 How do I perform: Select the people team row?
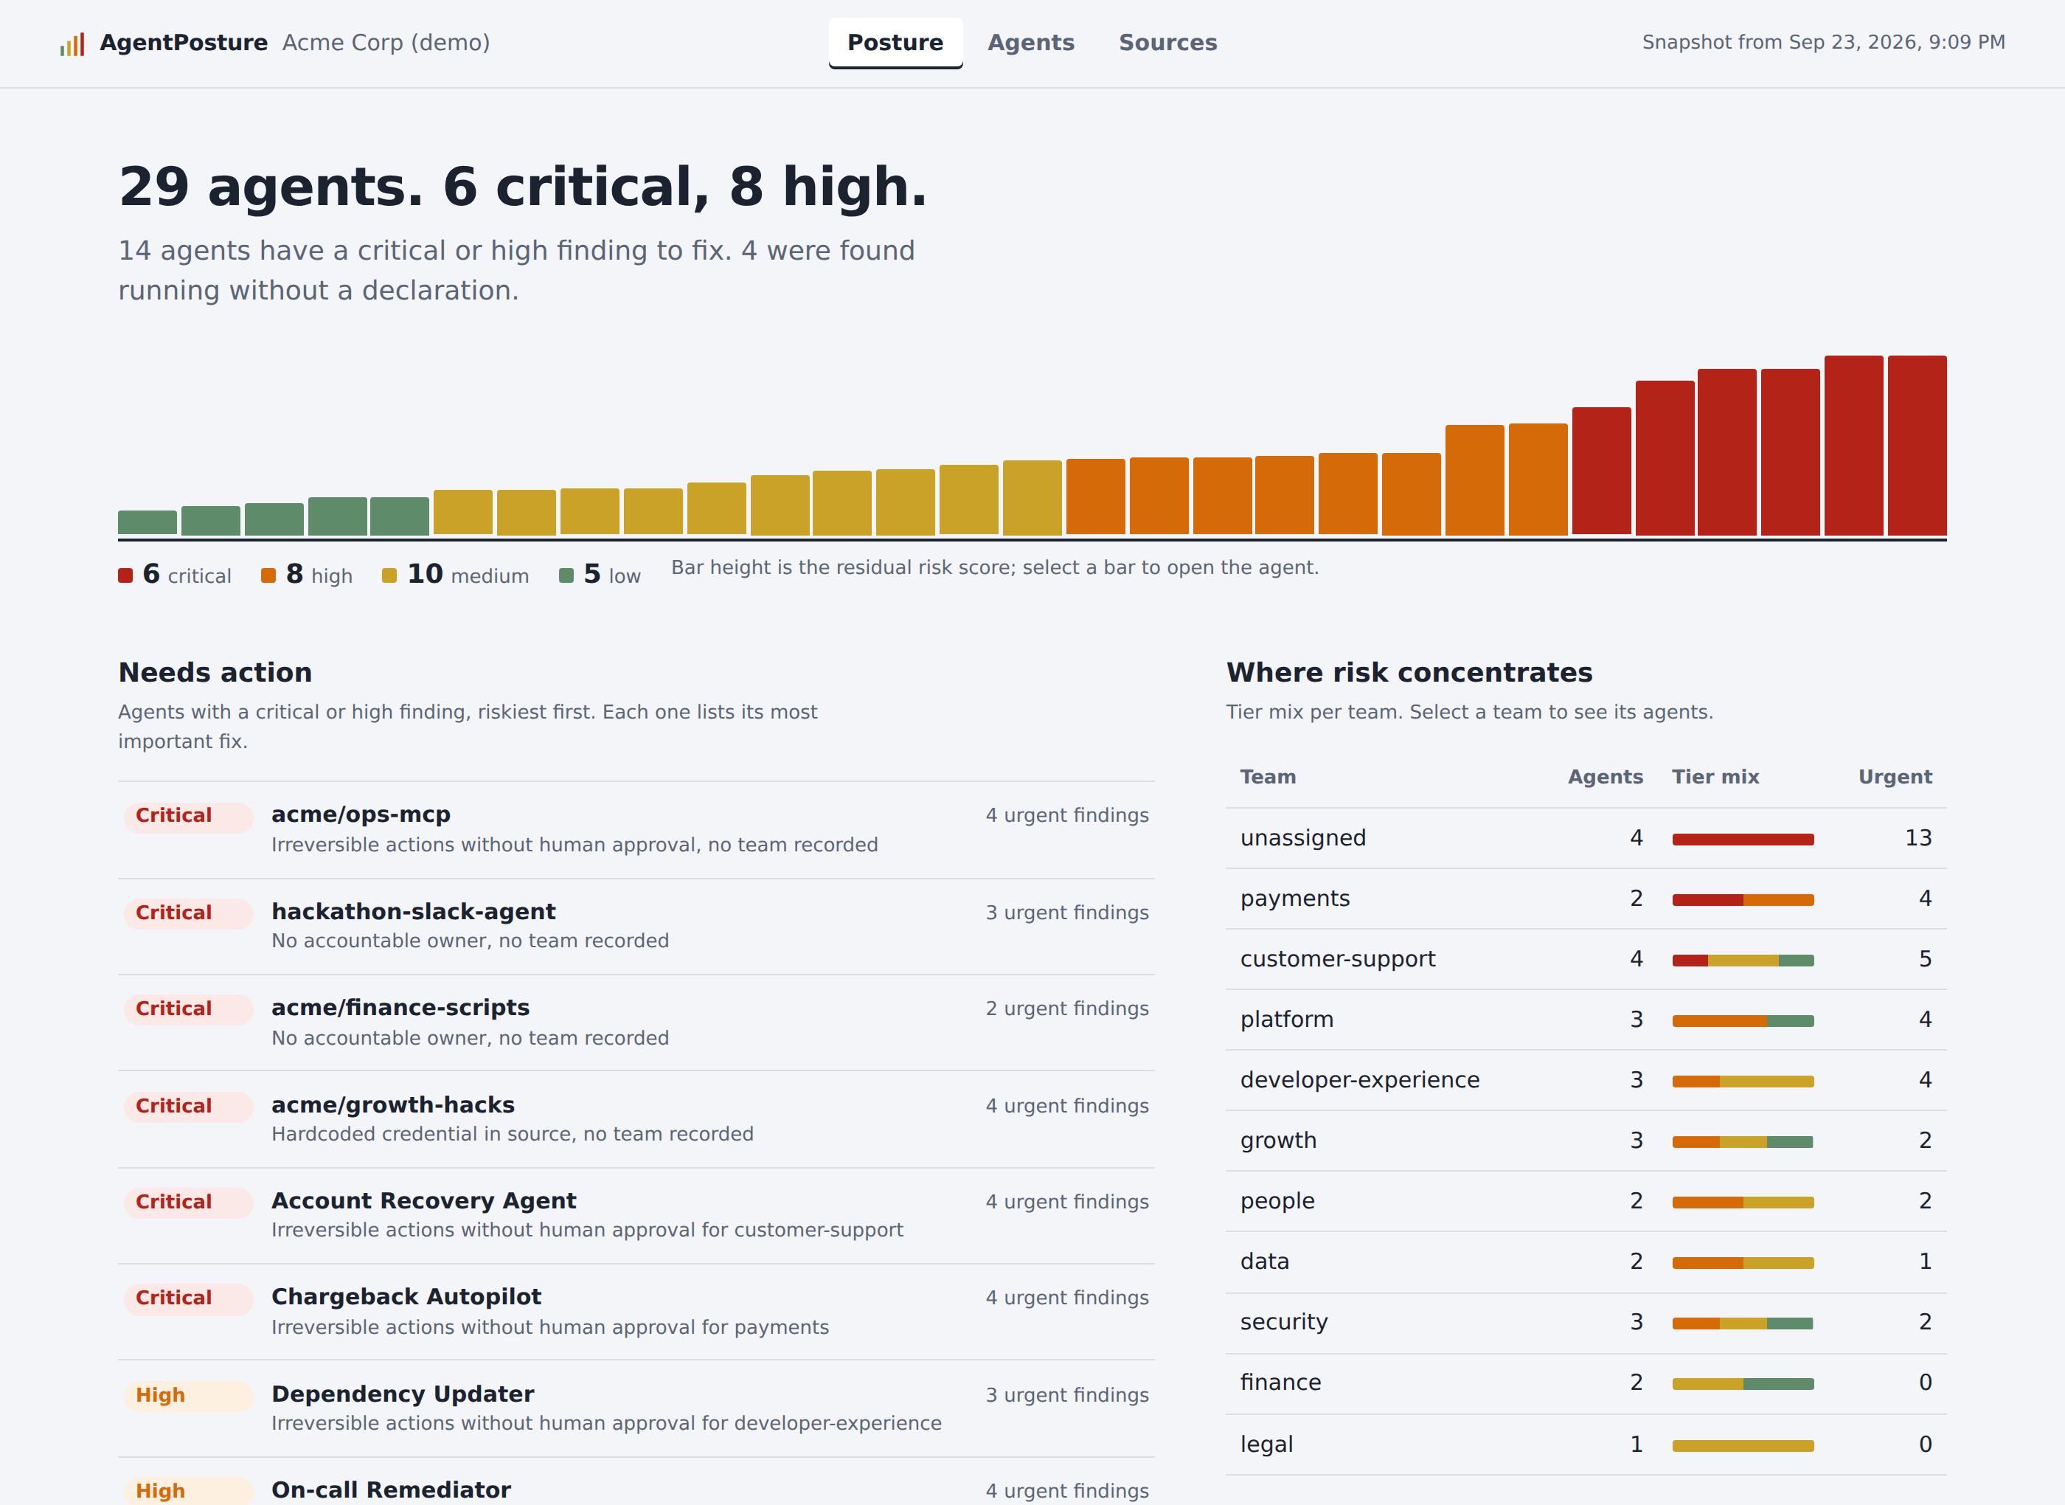(1586, 1202)
